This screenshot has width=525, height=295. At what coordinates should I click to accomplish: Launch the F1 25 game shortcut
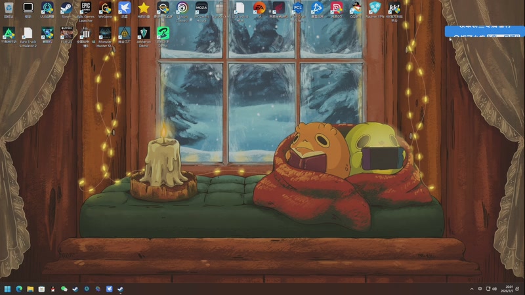[66, 35]
